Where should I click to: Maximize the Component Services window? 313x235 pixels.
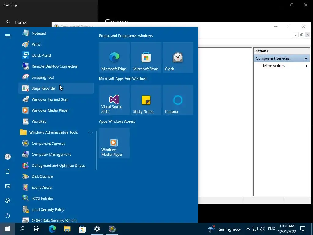[x=289, y=26]
